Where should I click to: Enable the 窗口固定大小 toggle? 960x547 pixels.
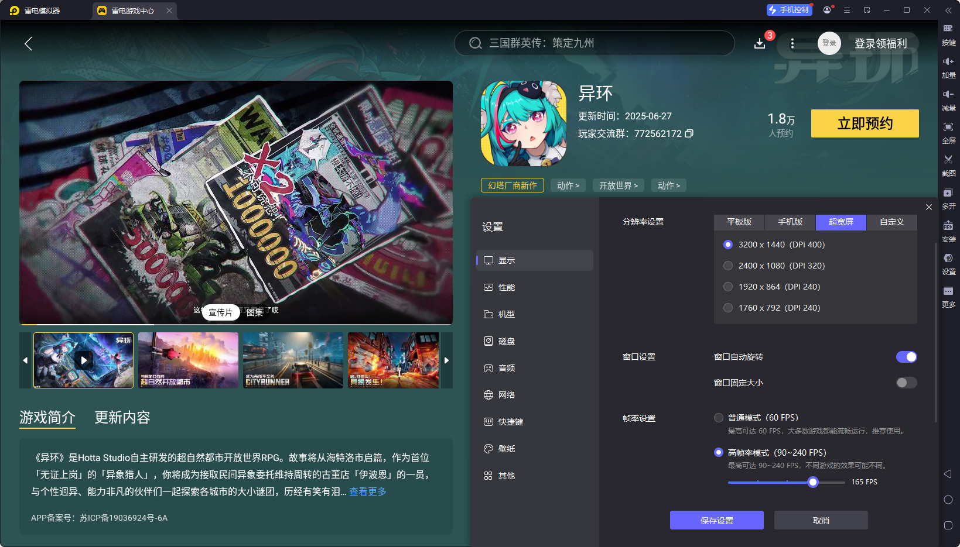(x=906, y=383)
